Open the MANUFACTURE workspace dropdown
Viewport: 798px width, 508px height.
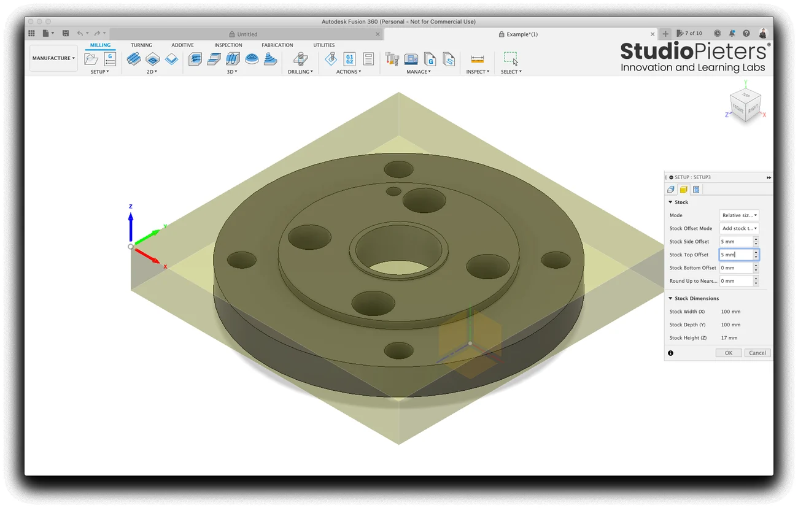pos(53,58)
